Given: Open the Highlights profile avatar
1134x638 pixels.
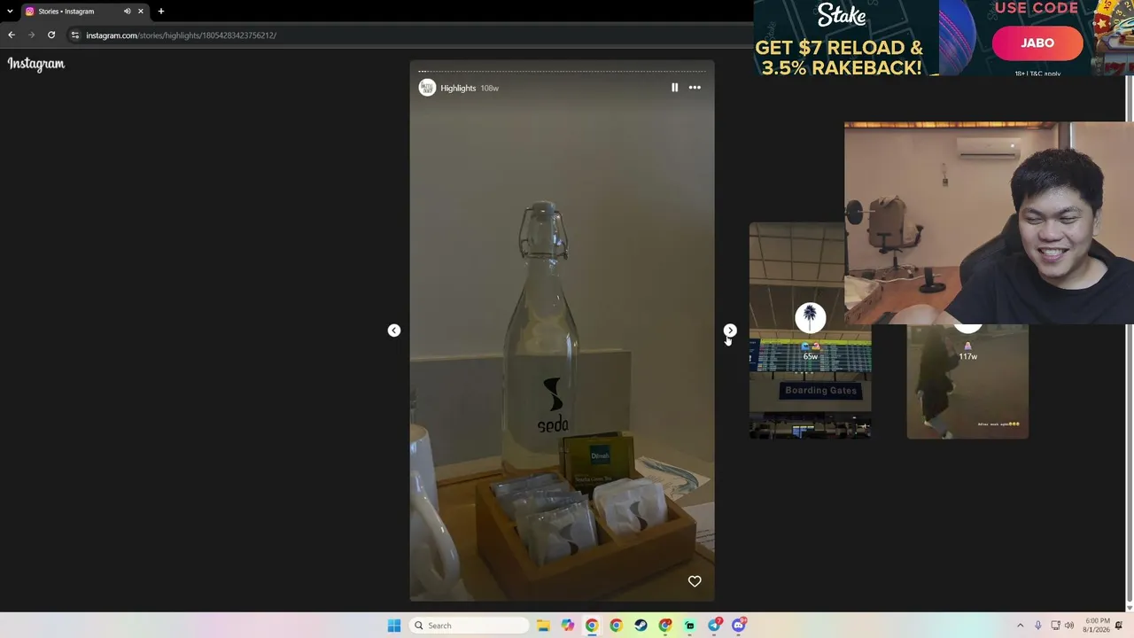Looking at the screenshot, I should [x=427, y=88].
